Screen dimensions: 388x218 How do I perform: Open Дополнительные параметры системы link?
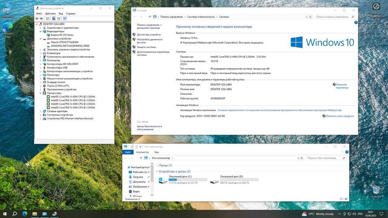153,53
